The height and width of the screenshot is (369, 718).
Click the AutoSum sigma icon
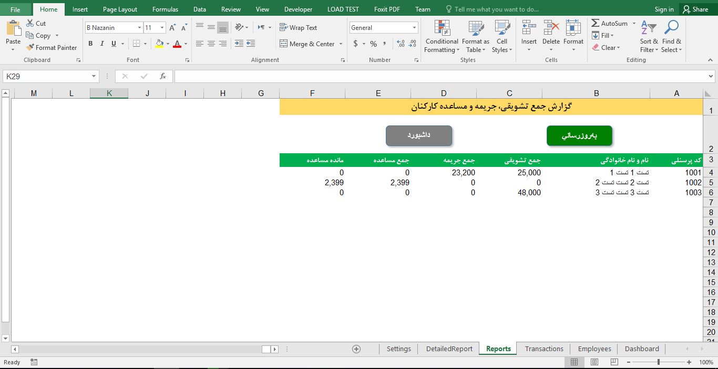click(596, 24)
